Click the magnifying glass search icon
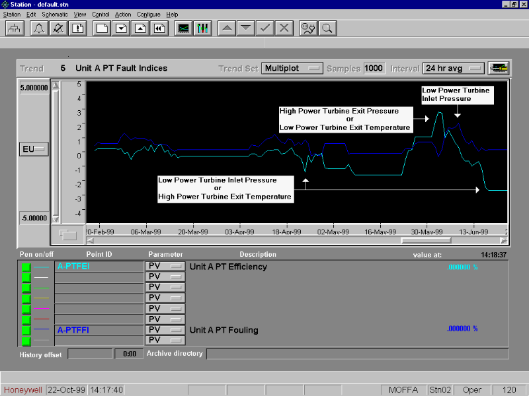 point(327,28)
